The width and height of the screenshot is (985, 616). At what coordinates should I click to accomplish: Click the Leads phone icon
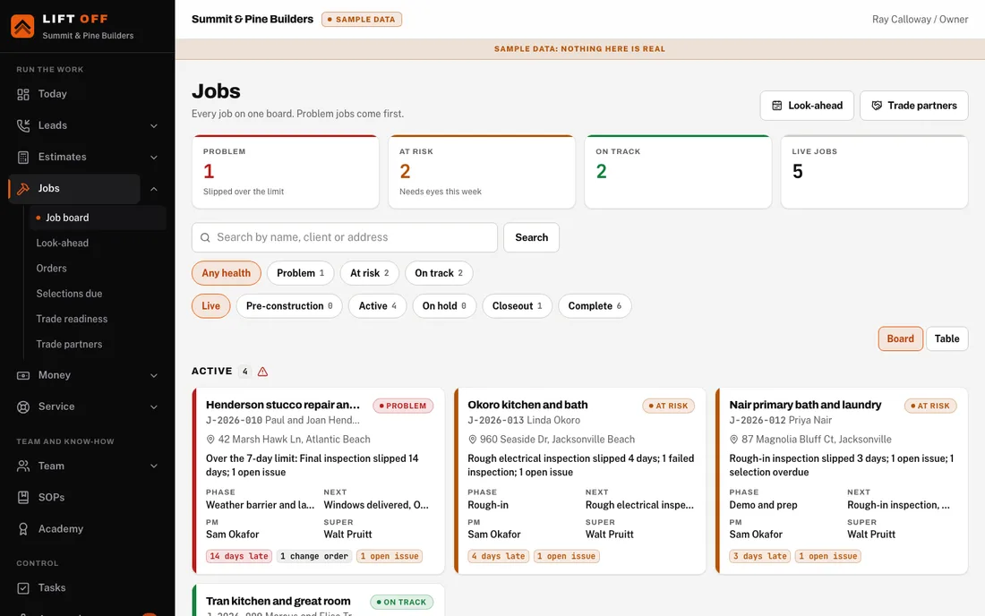click(x=23, y=125)
